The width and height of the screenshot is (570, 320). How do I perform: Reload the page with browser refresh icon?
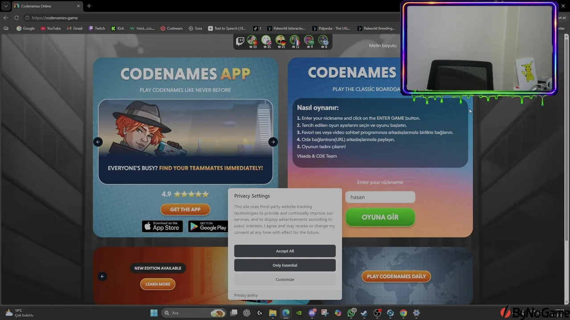coord(16,18)
